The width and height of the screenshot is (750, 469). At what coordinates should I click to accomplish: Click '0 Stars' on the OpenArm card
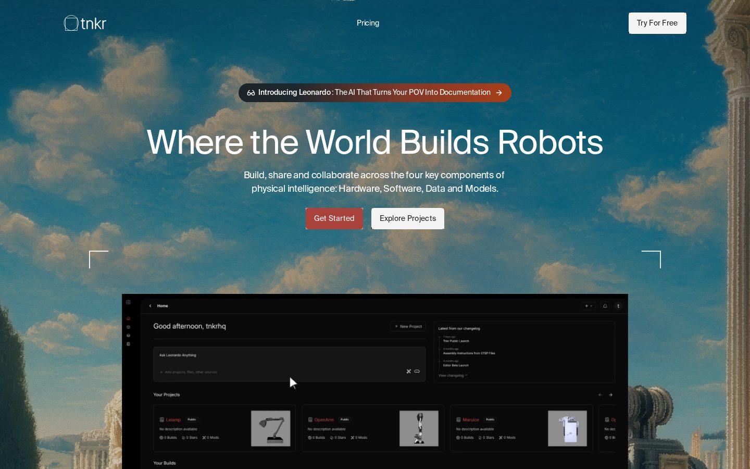point(338,438)
